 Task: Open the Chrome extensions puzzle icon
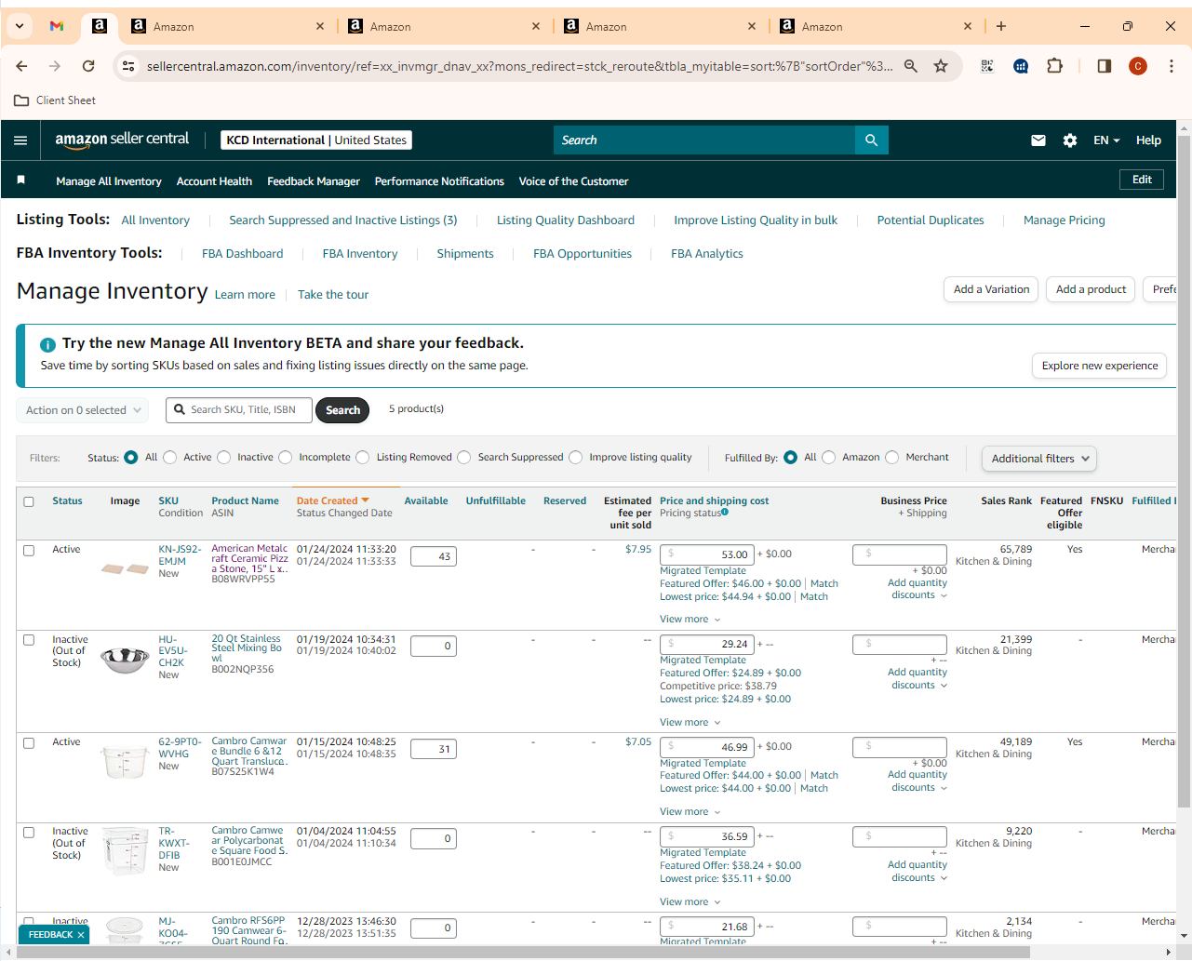click(x=1054, y=66)
